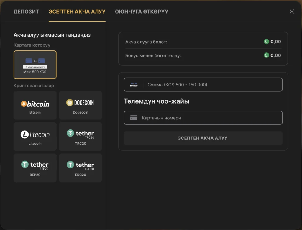This screenshot has height=230, width=302.
Task: Select Litecoin withdrawal option
Action: (x=35, y=137)
